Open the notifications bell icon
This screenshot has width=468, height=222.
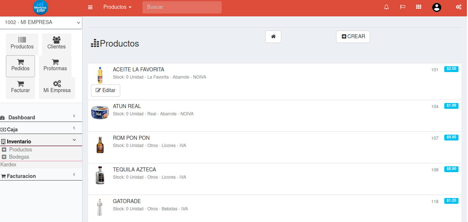tap(386, 7)
